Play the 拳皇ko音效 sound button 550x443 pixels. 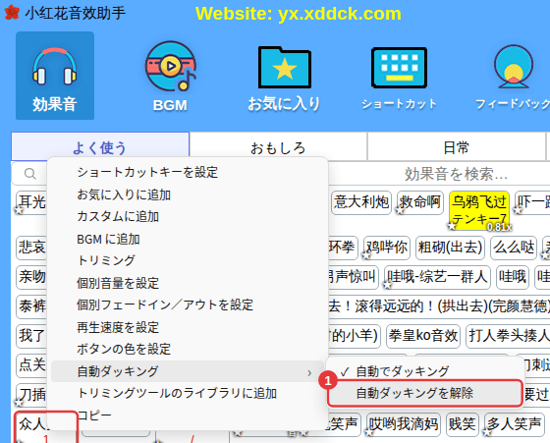[423, 336]
